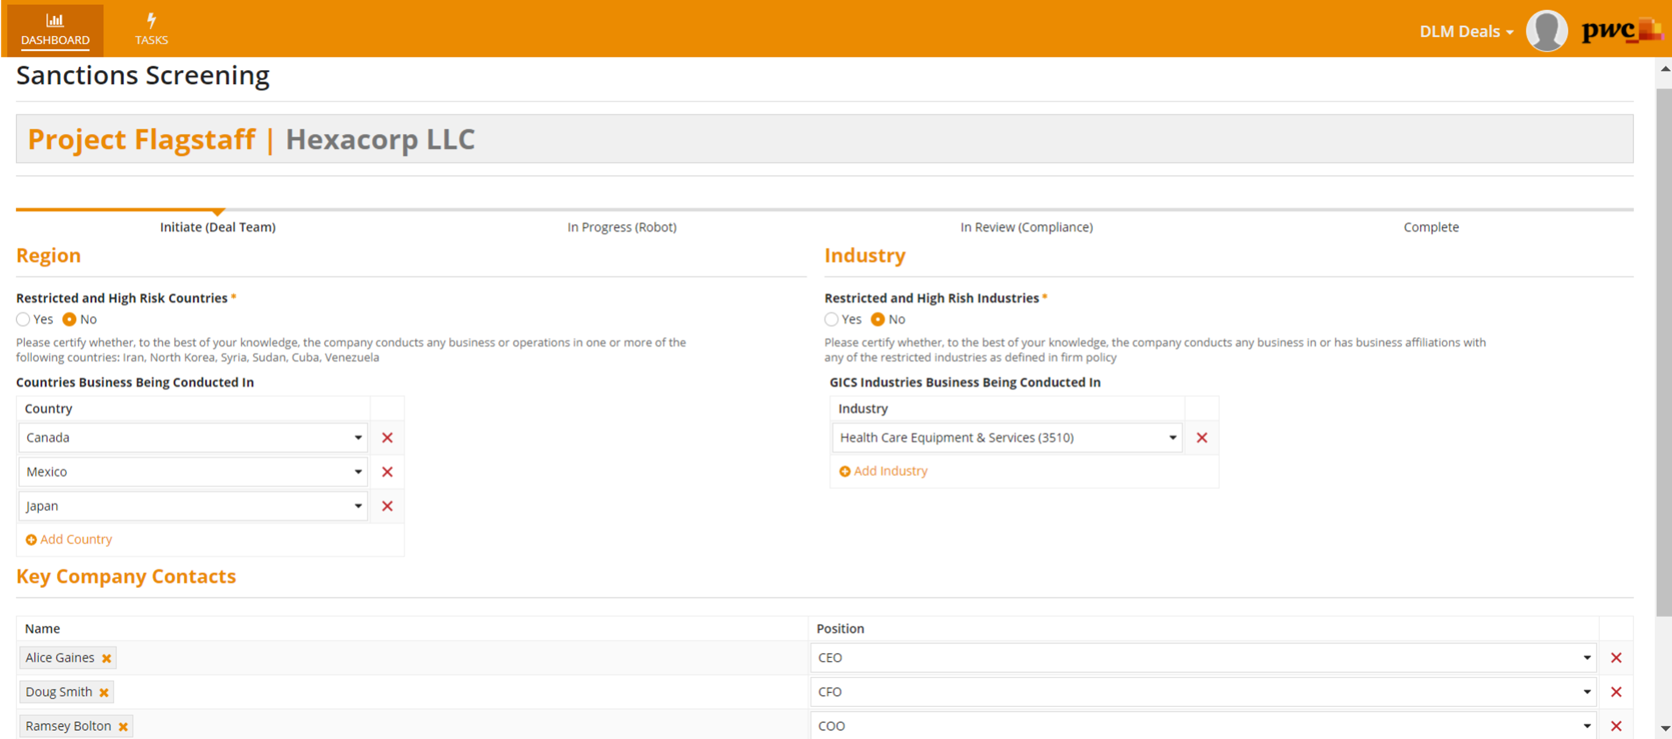
Task: Click the scrollbar down arrow
Action: point(1665,728)
